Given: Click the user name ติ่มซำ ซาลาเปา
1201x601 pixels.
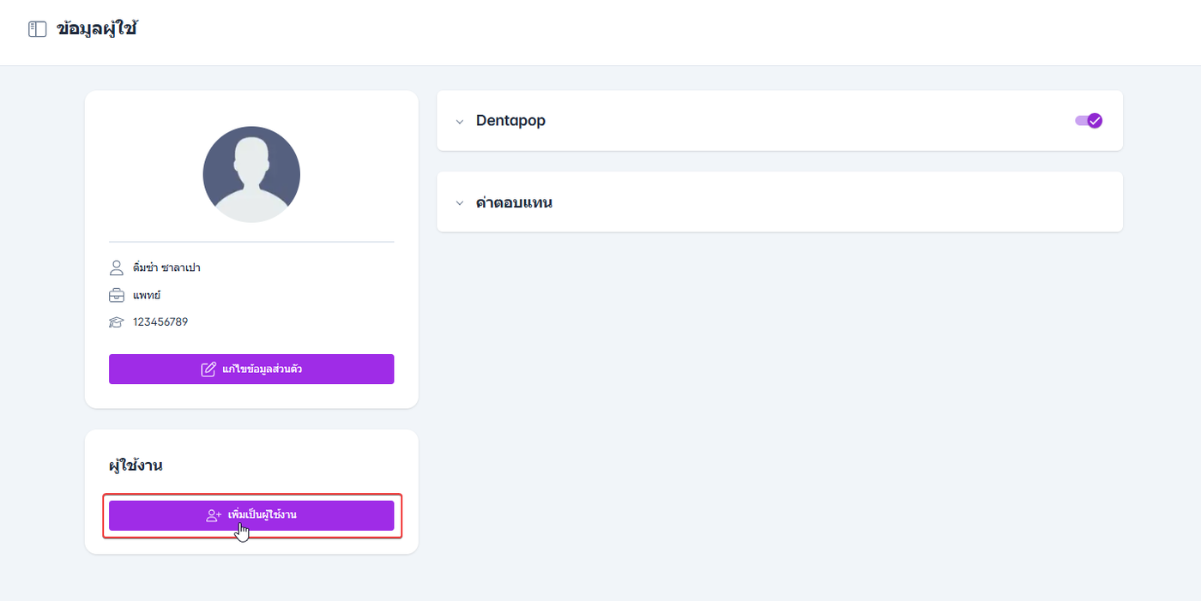Looking at the screenshot, I should click(166, 267).
